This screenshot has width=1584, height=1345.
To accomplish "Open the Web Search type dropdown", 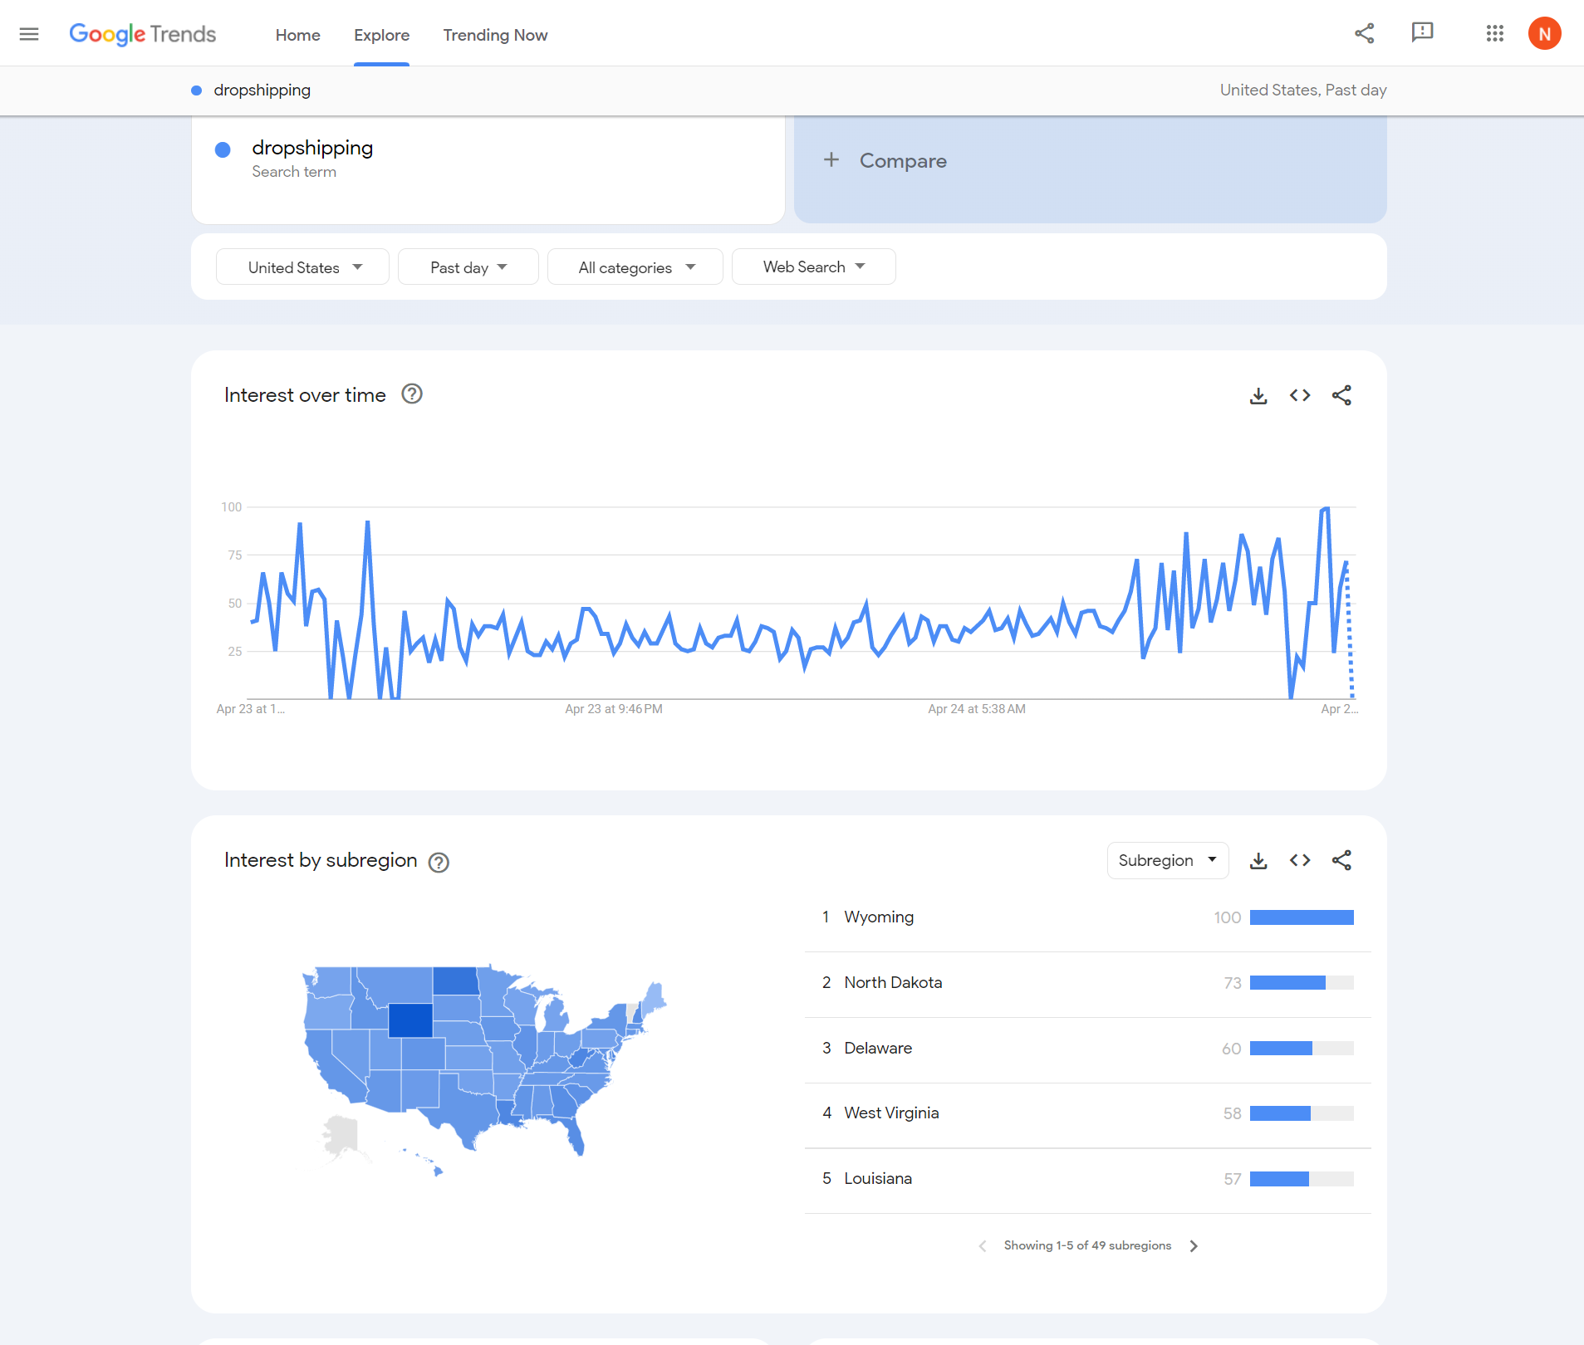I will click(813, 267).
